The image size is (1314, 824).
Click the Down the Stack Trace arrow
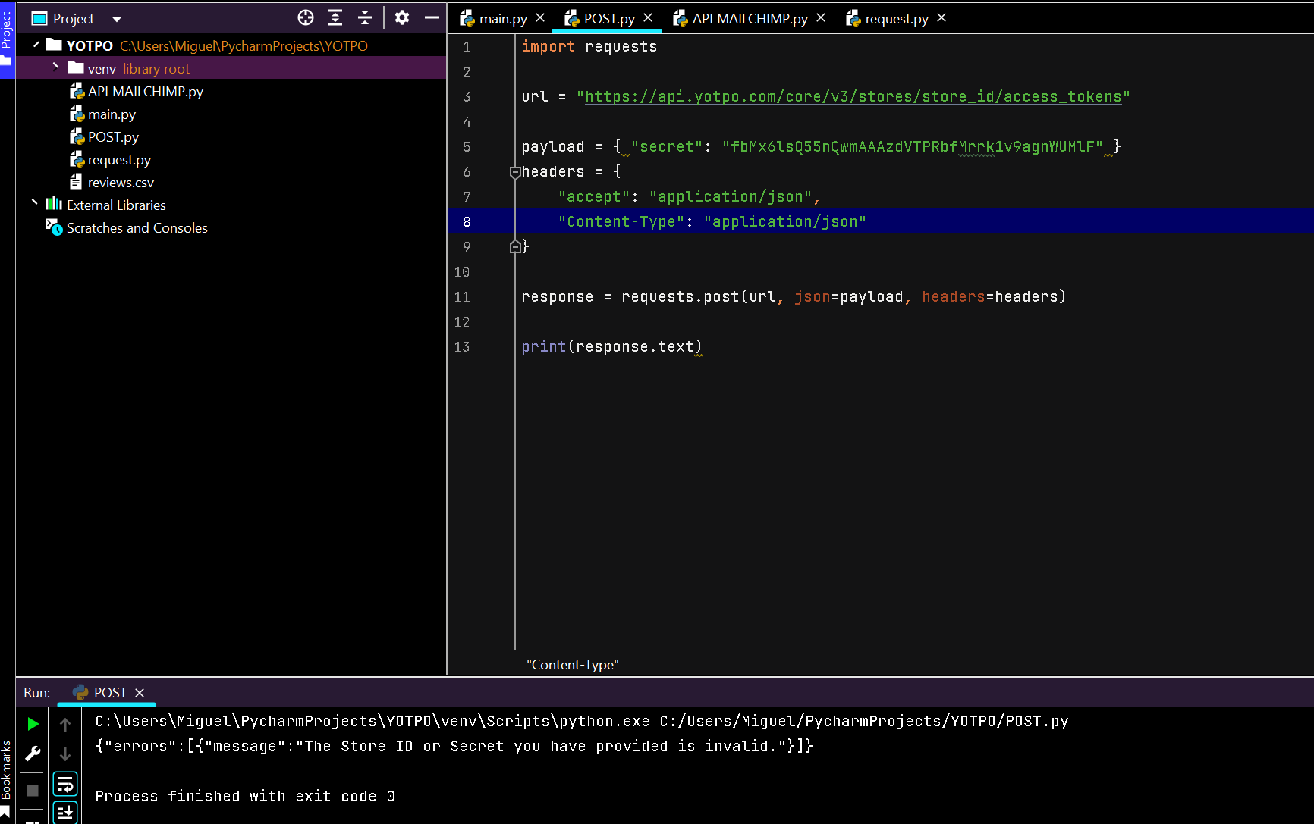(65, 754)
